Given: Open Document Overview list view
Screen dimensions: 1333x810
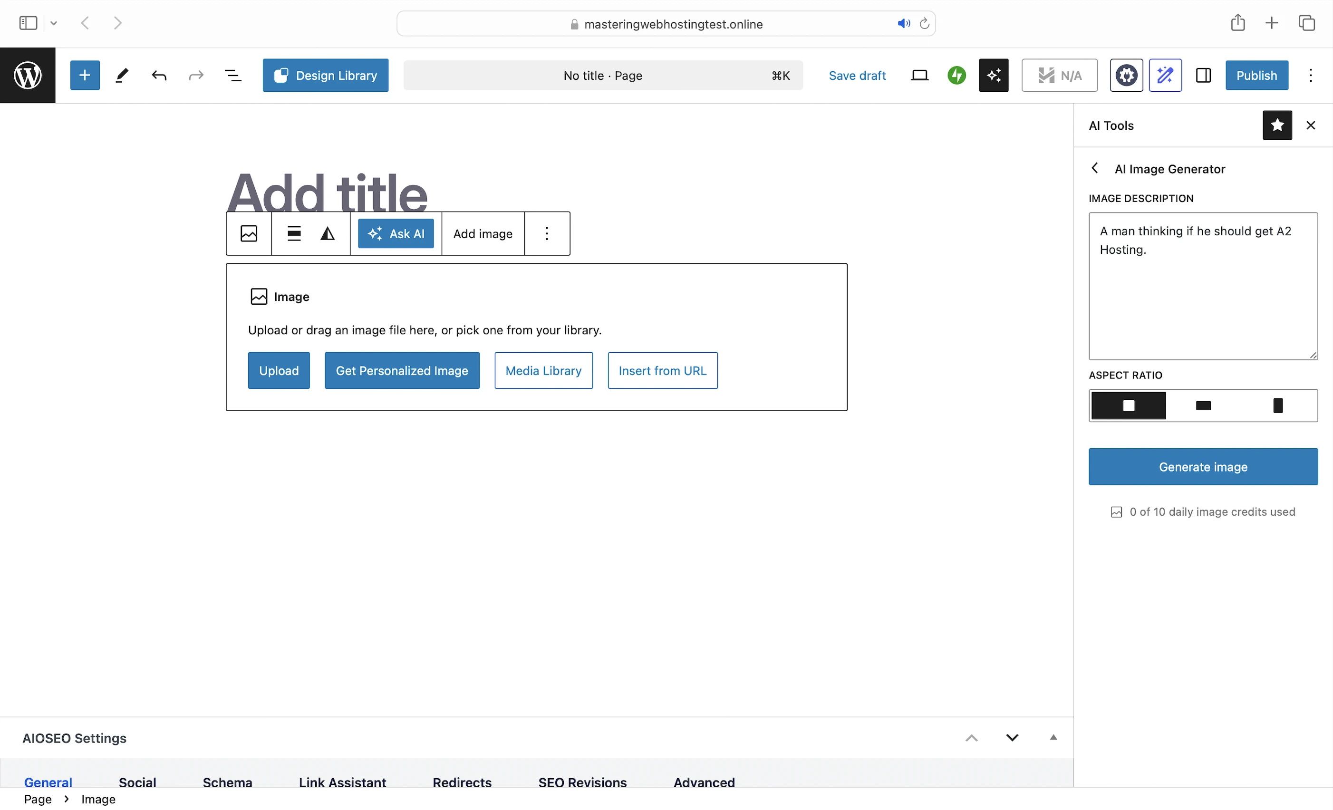Looking at the screenshot, I should [232, 75].
